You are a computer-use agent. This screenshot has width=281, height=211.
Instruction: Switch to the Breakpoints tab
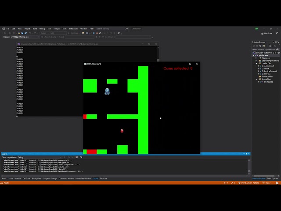[x=36, y=178]
